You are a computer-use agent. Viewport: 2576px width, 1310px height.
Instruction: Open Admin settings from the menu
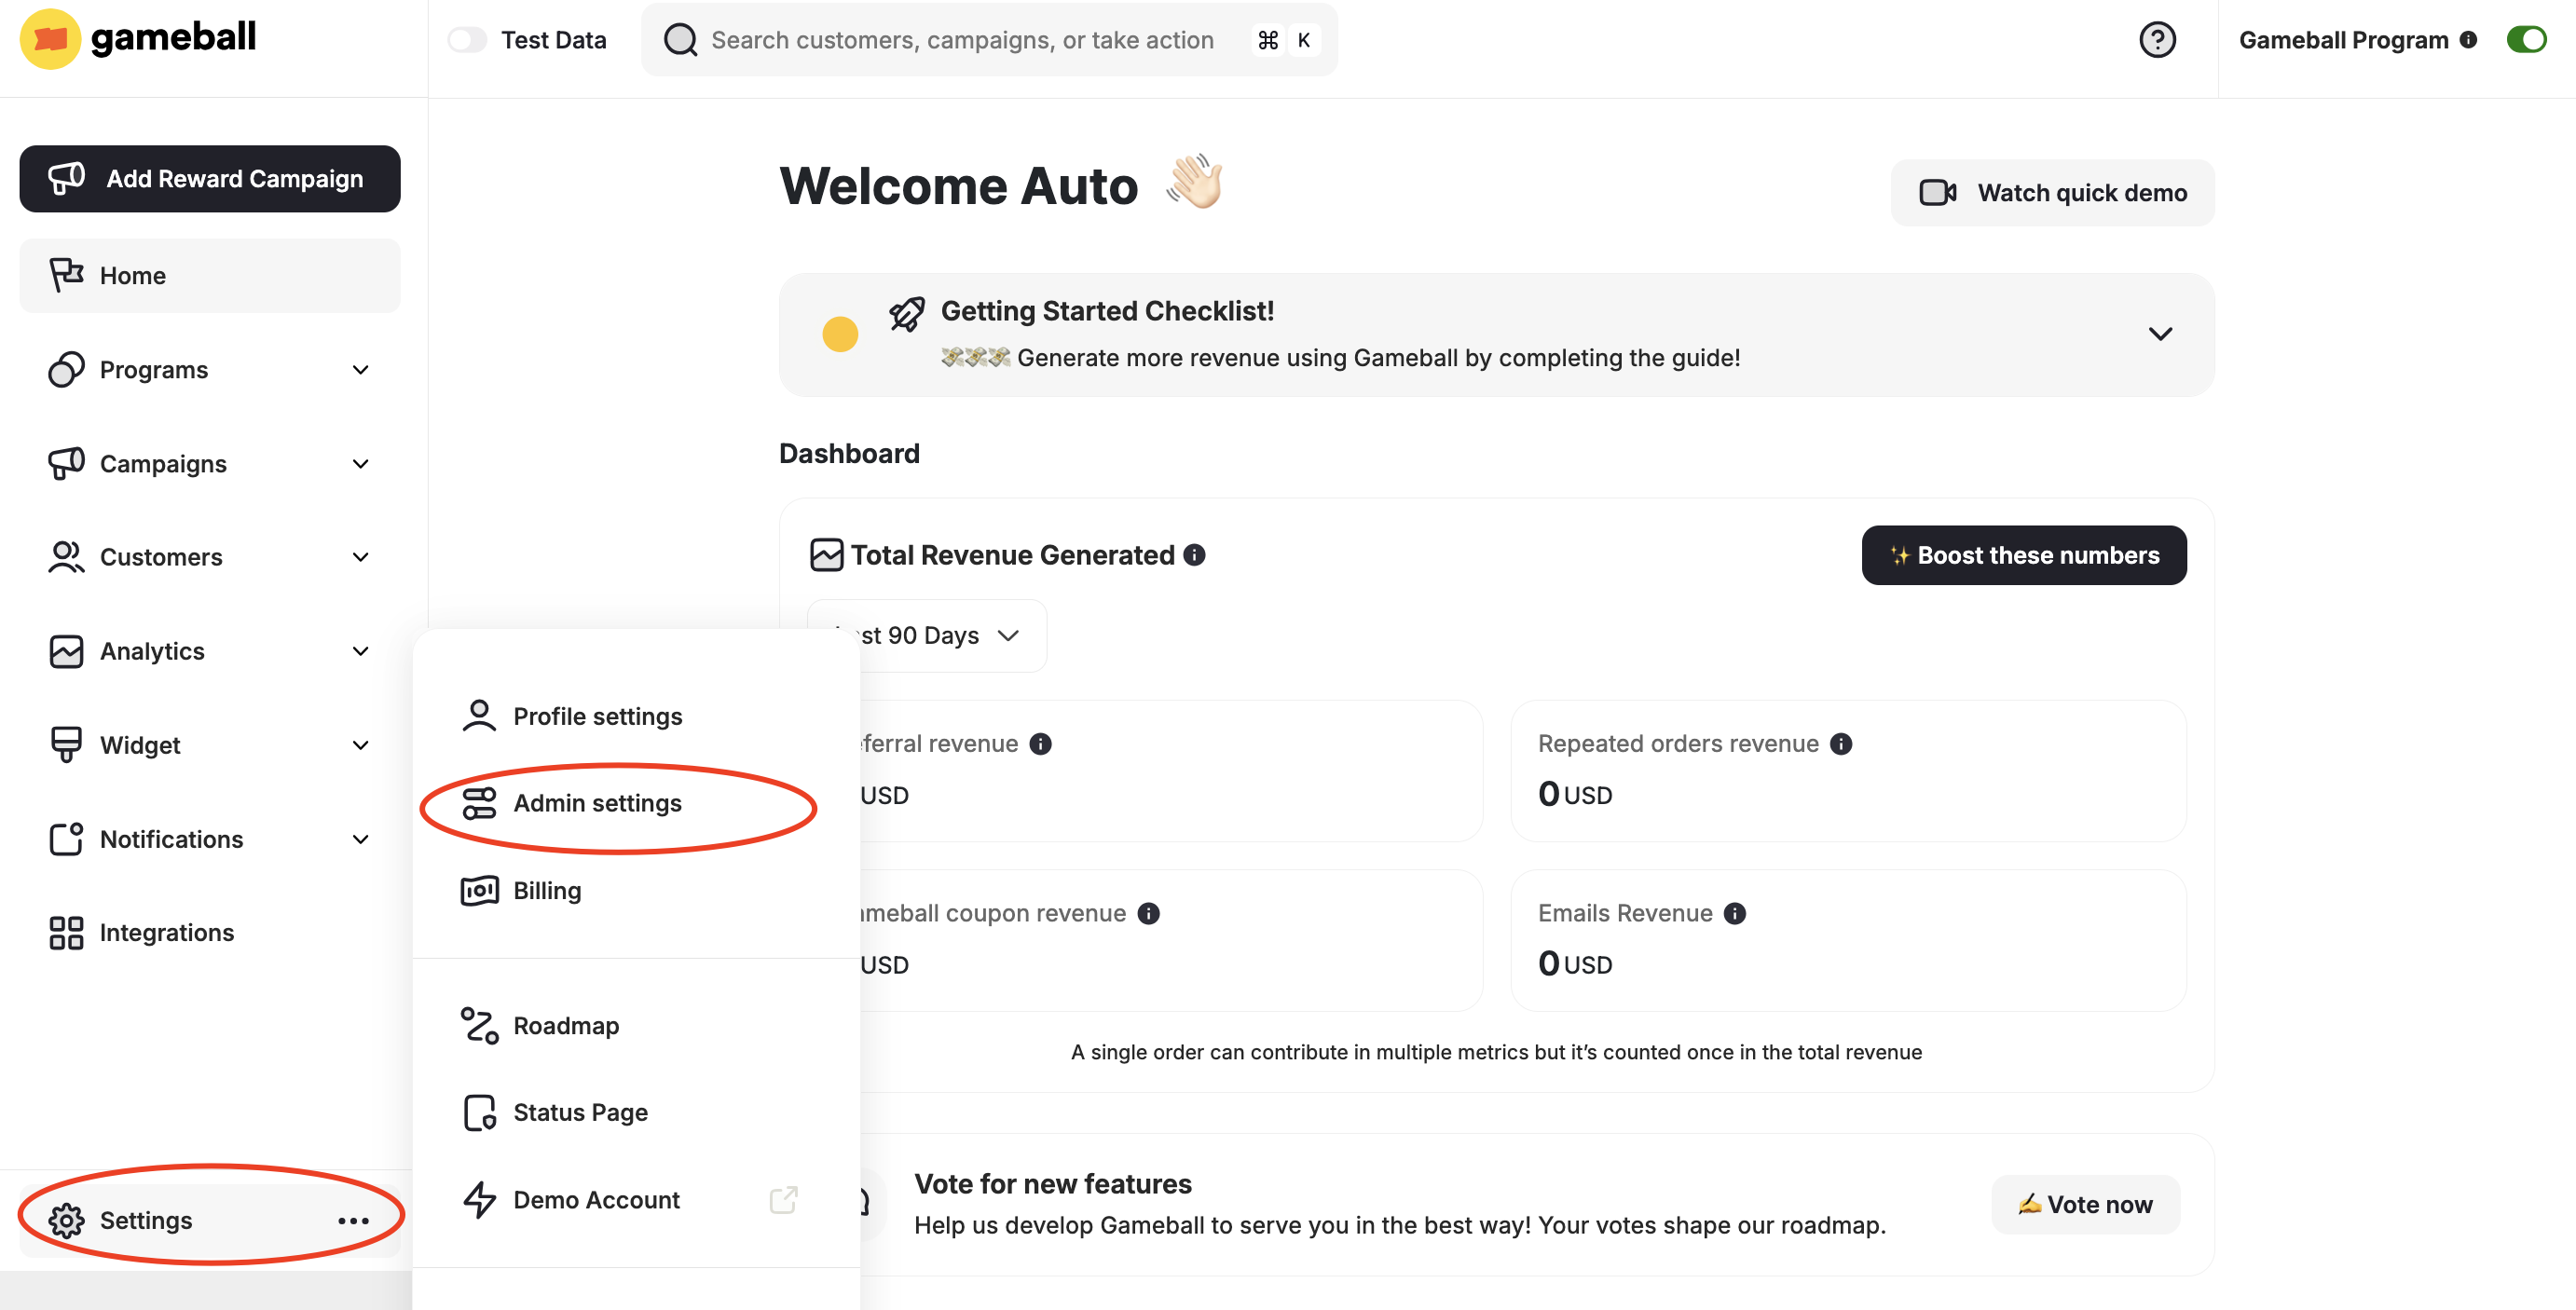pyautogui.click(x=597, y=803)
